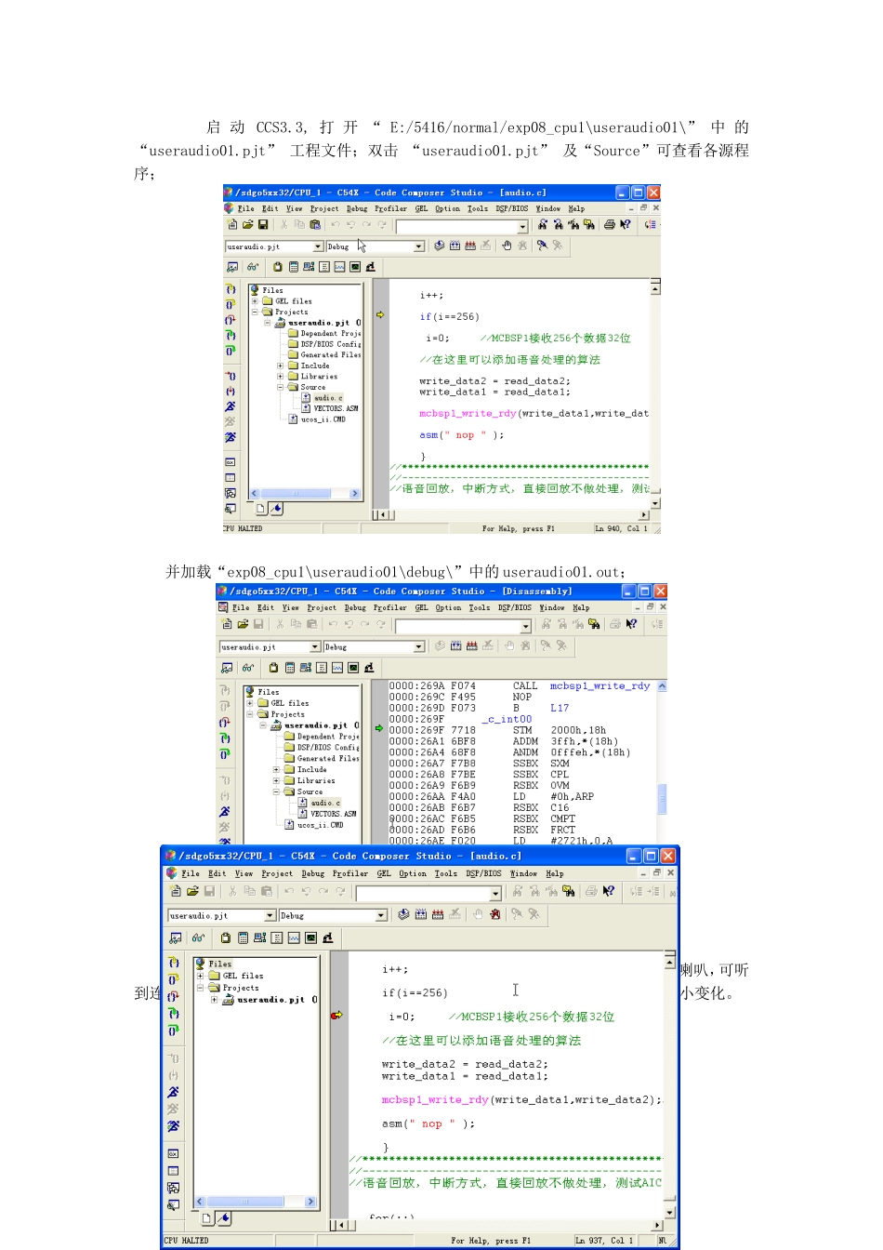The width and height of the screenshot is (883, 1250).
Task: Click Toggle Probe Point icon in upper audio.c window
Action: [542, 246]
